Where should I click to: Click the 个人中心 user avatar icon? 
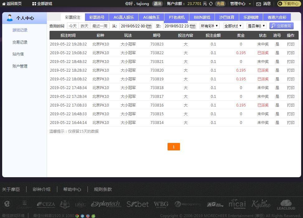(9, 18)
